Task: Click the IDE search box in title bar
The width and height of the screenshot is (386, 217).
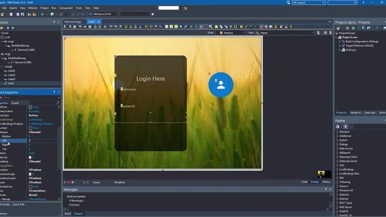Action: click(342, 2)
